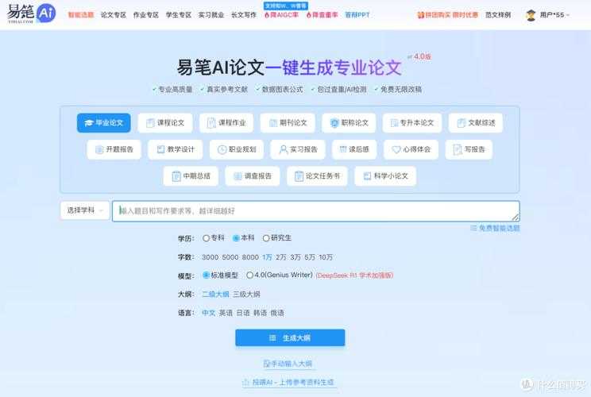Viewport: 591px width, 397px height.
Task: Select the 职业规划 clock icon
Action: pyautogui.click(x=222, y=149)
